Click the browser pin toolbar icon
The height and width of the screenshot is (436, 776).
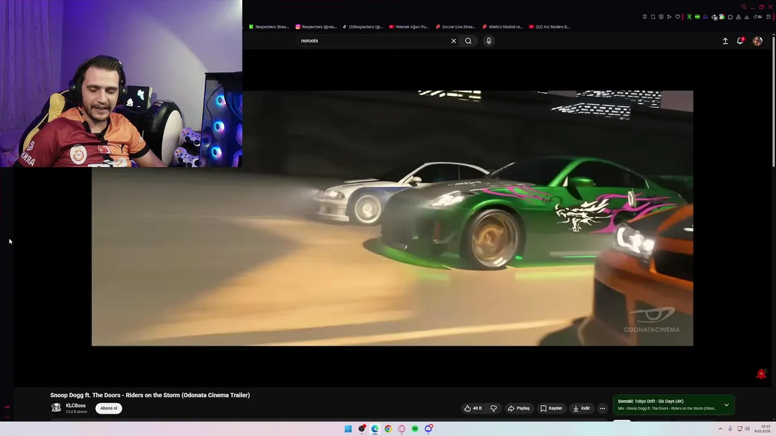[645, 17]
